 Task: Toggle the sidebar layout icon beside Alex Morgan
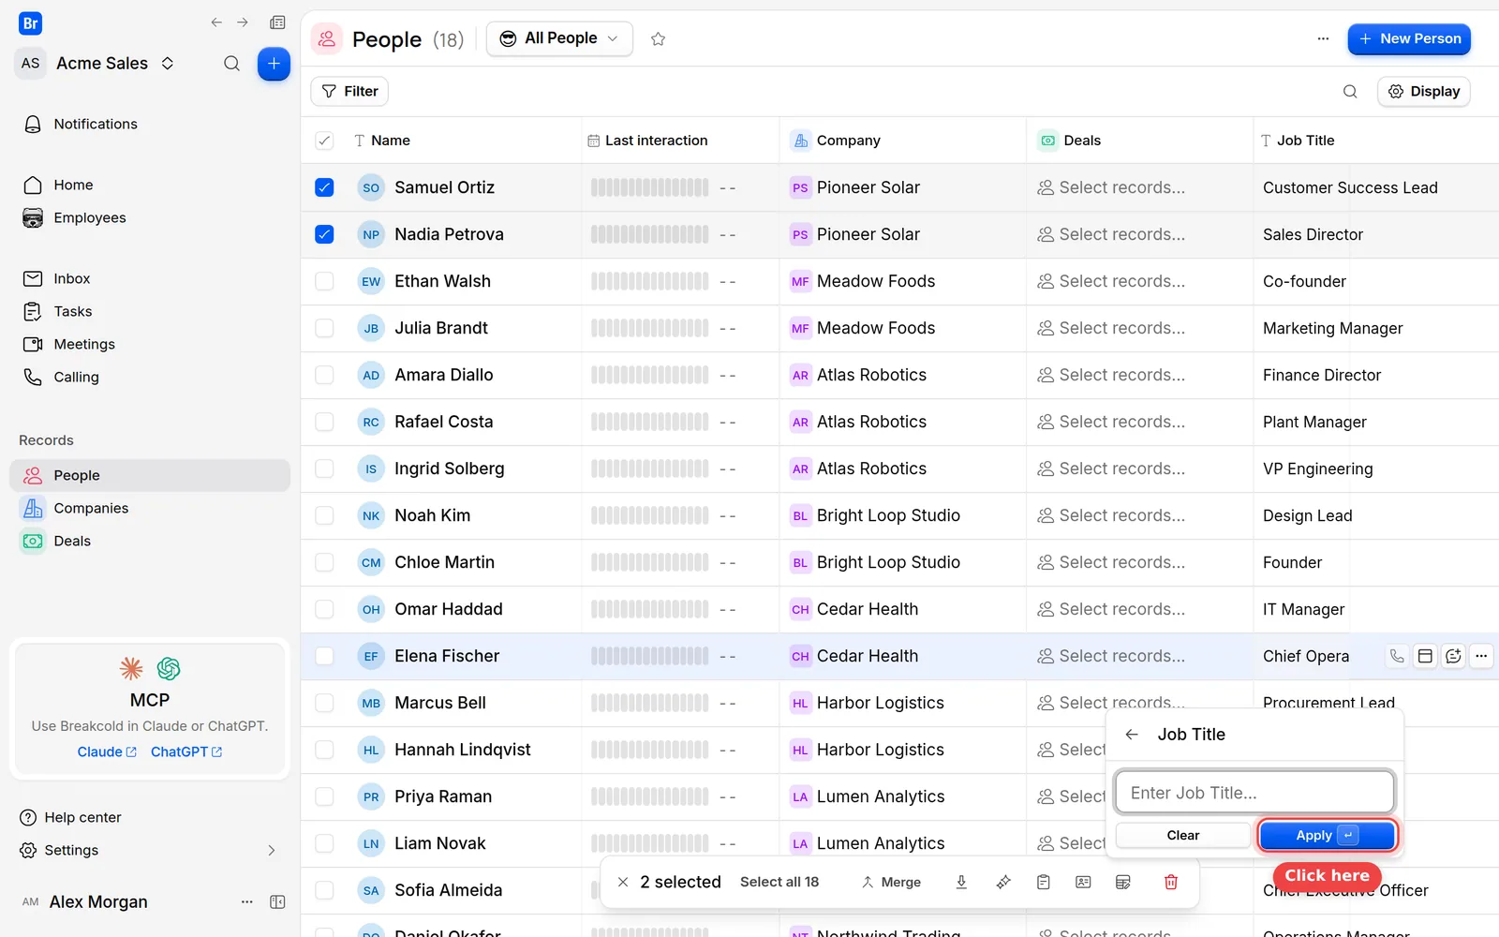277,901
